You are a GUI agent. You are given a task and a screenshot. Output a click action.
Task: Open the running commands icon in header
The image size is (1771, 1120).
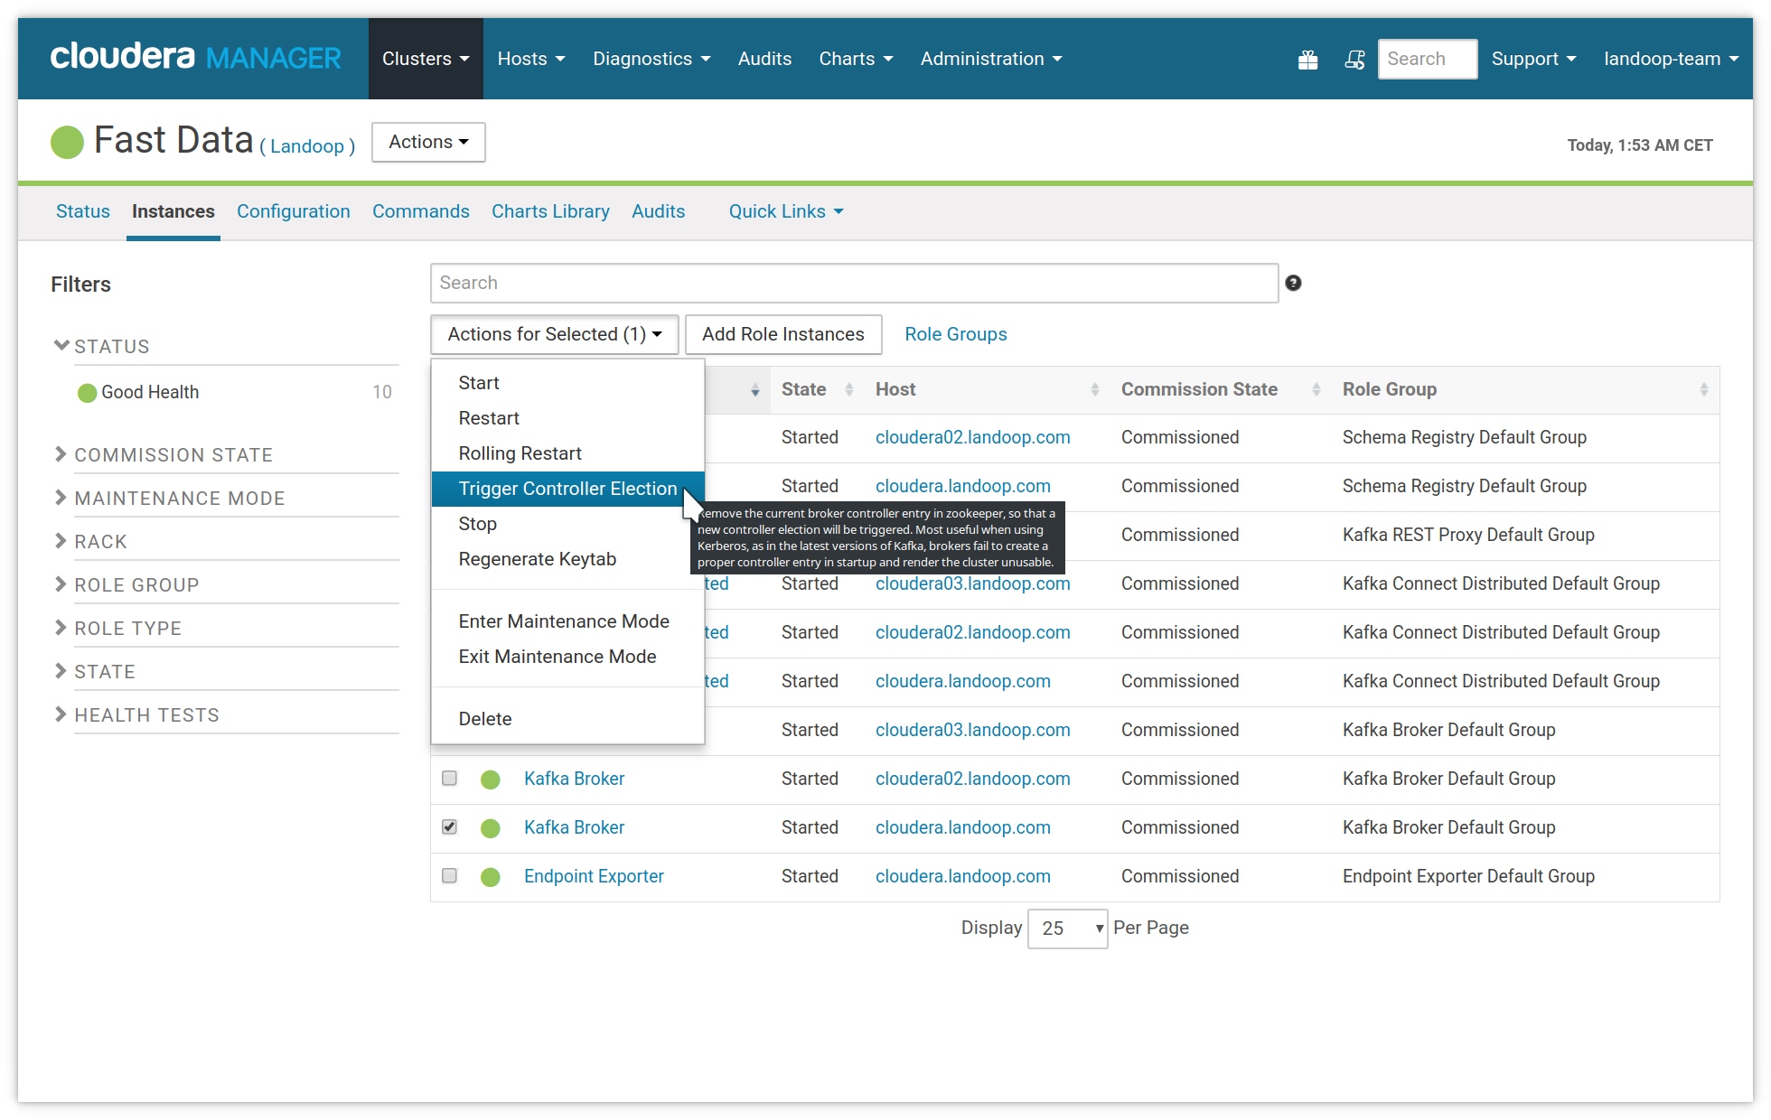tap(1354, 60)
